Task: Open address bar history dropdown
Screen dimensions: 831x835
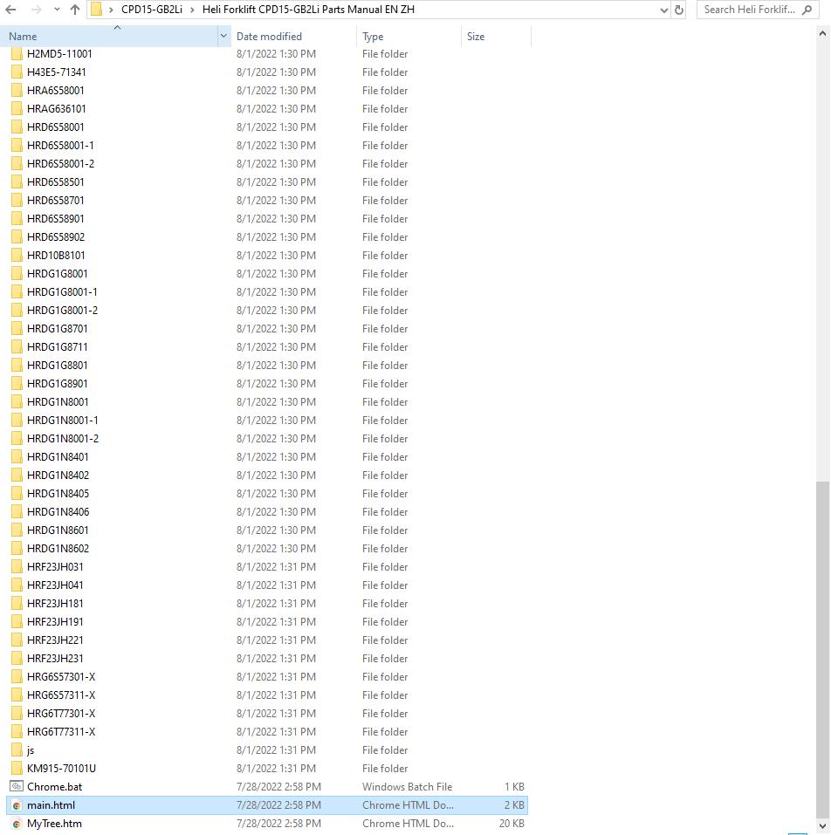Action: tap(663, 10)
